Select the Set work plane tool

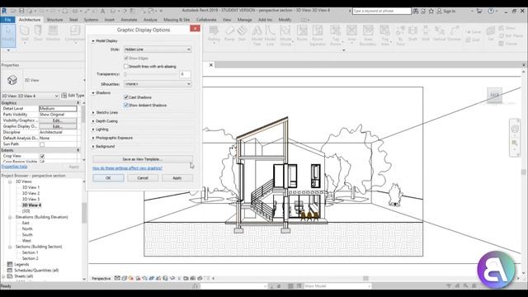(x=491, y=34)
